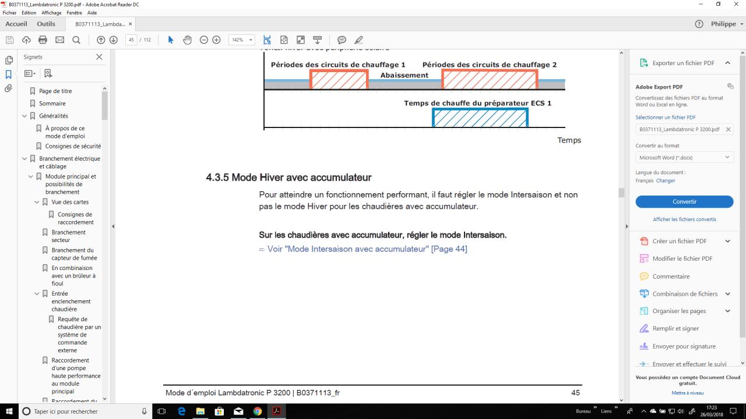Open Afficher les fichiers convertis link

[684, 219]
